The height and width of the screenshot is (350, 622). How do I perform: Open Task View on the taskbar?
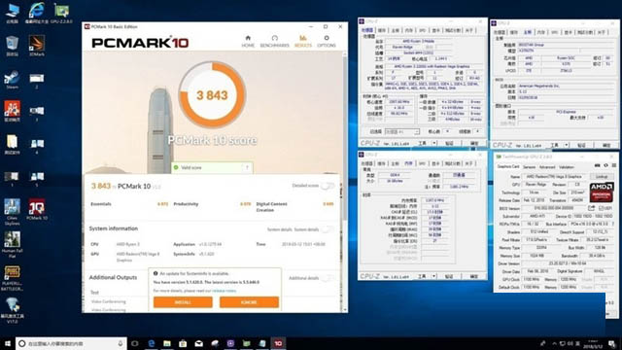(134, 343)
